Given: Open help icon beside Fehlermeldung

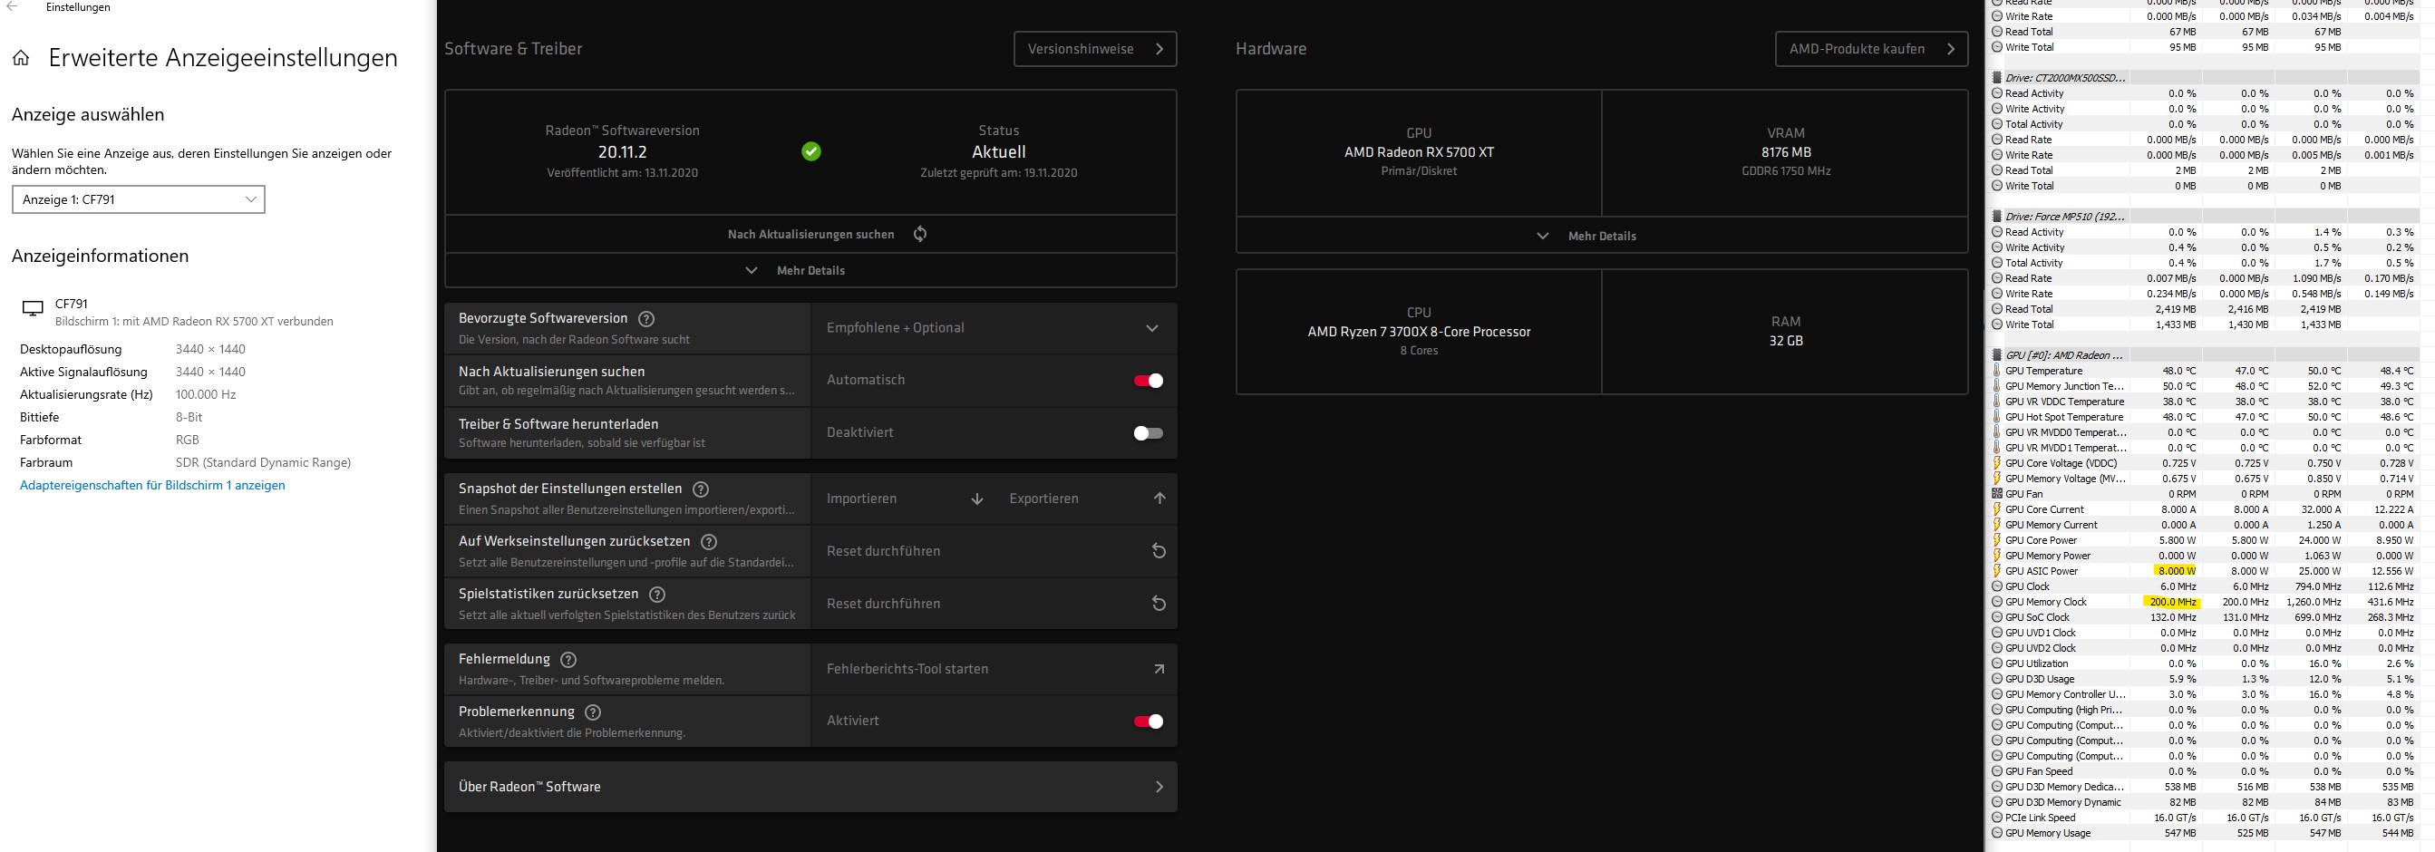Looking at the screenshot, I should [x=568, y=660].
